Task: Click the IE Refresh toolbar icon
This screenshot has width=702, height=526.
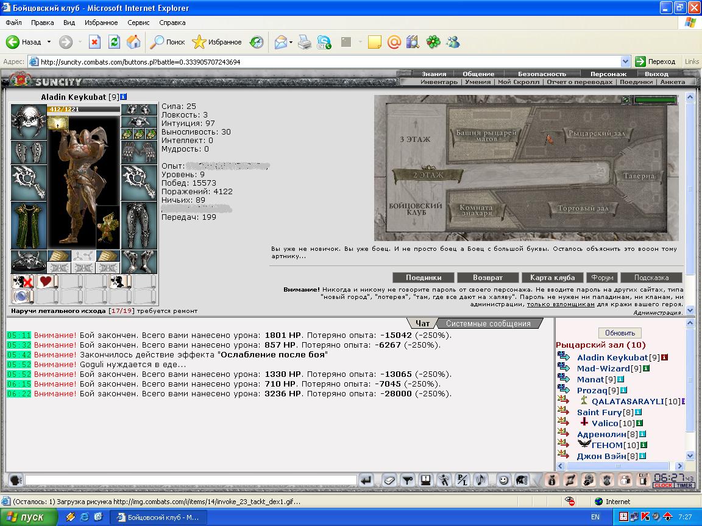Action: 115,42
